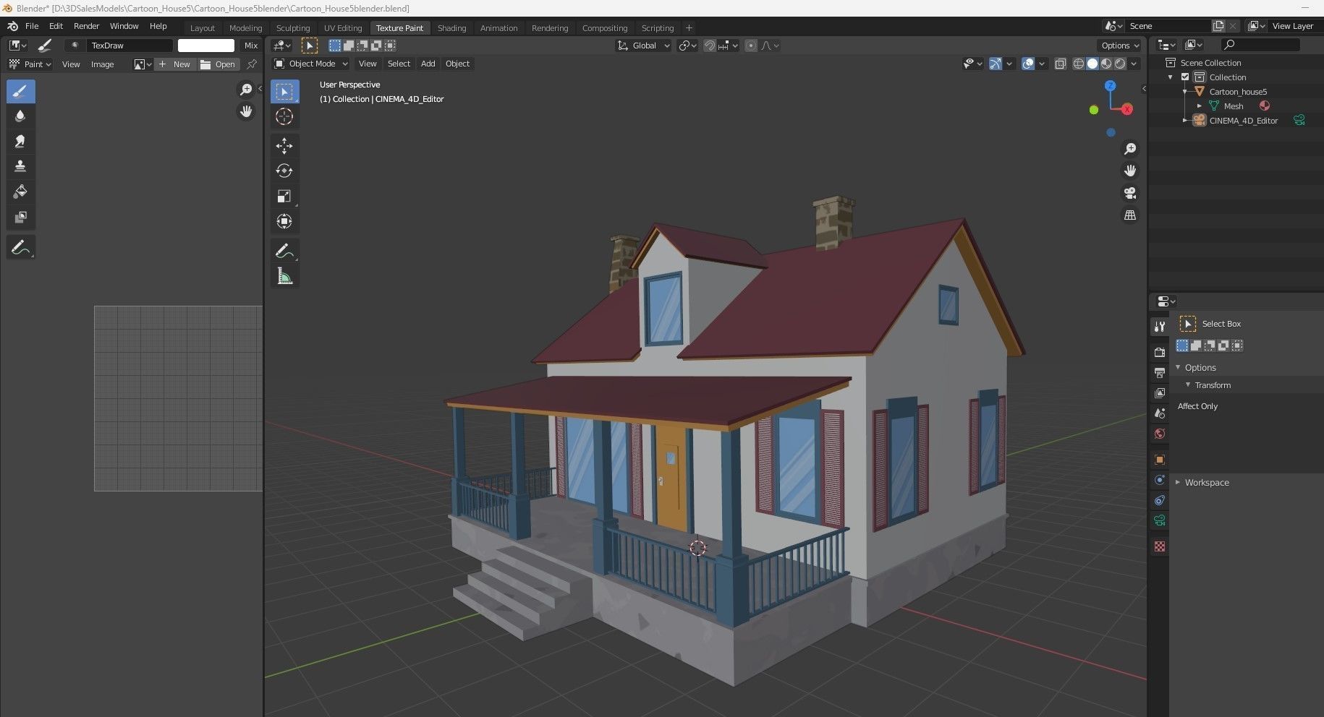Open the Object Data camera properties tab

pyautogui.click(x=1160, y=520)
